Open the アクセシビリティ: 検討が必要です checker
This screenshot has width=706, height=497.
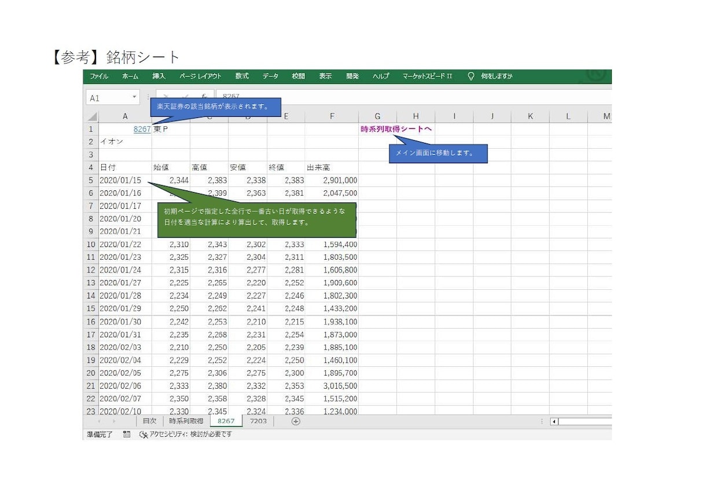(x=186, y=434)
